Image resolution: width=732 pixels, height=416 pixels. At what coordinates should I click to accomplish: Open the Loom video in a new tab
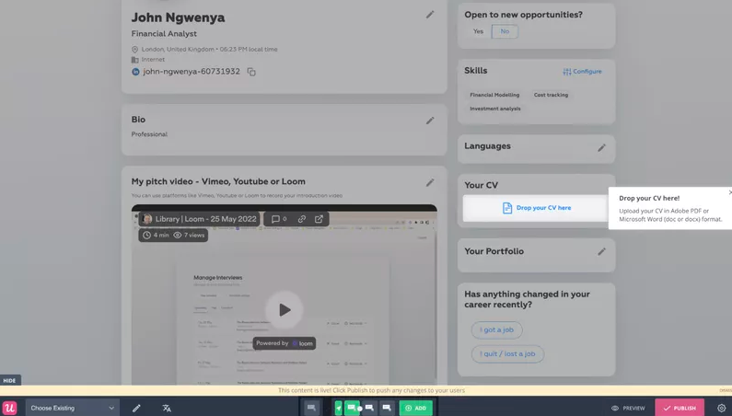pos(319,219)
